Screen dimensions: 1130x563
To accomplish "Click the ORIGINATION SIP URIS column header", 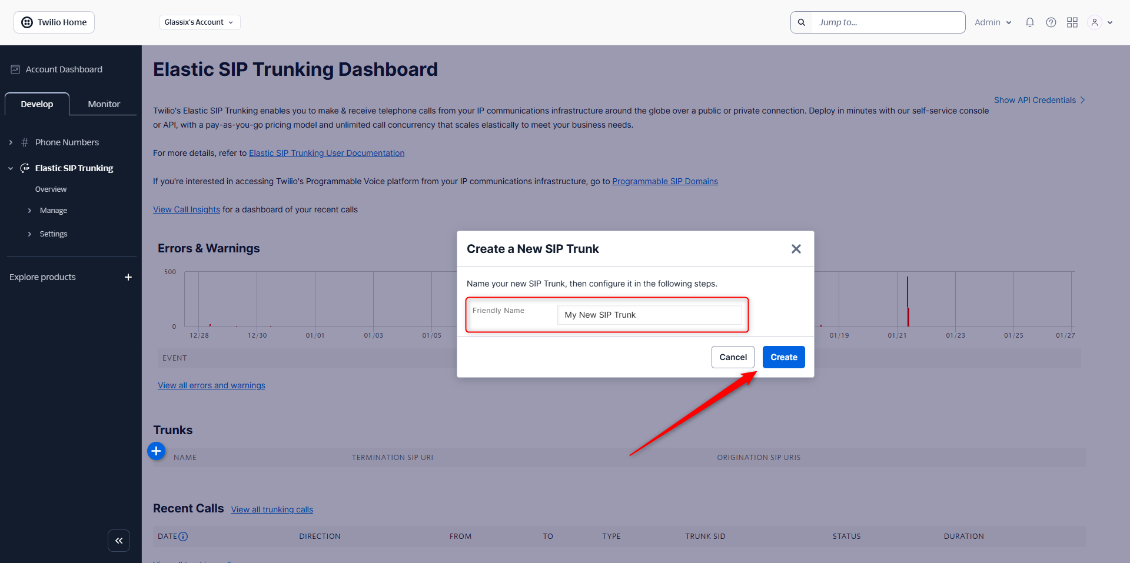I will pos(759,458).
